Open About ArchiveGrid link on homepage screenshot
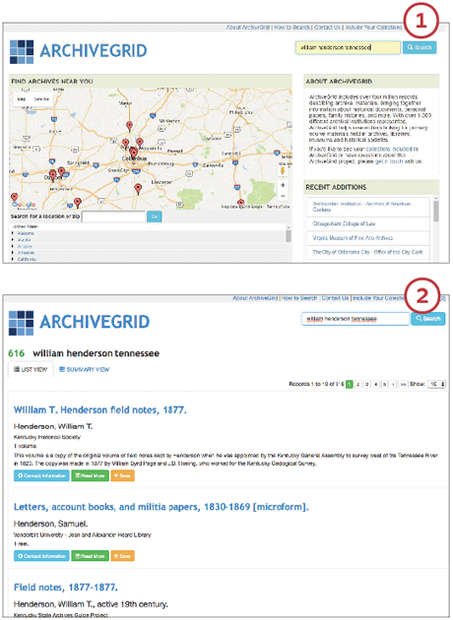Image resolution: width=453 pixels, height=620 pixels. tap(247, 28)
